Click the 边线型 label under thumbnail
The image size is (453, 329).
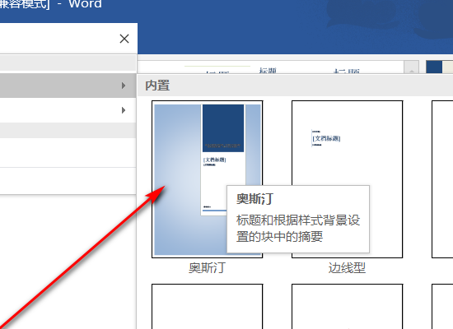[347, 268]
